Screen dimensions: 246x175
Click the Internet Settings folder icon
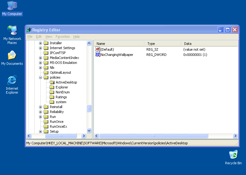pos(46,48)
